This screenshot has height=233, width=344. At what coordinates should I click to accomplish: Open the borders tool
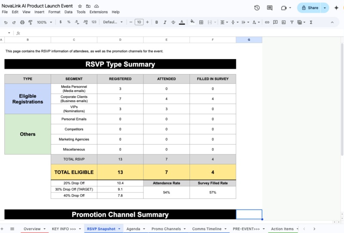click(x=201, y=22)
